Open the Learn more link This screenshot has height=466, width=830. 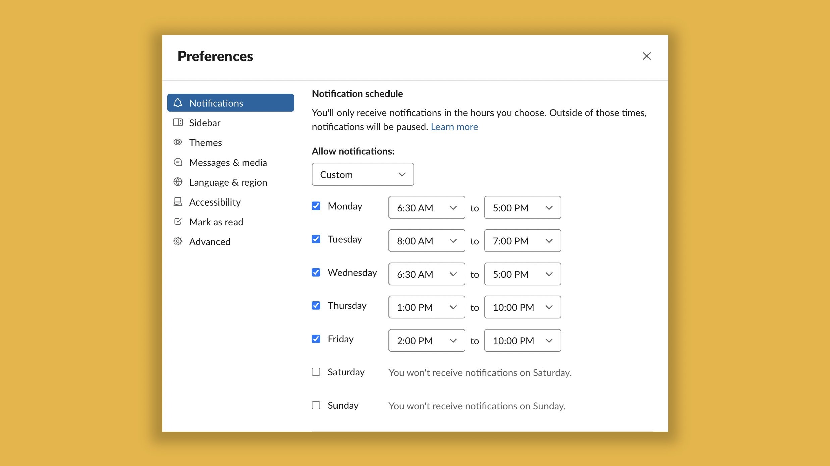point(454,127)
